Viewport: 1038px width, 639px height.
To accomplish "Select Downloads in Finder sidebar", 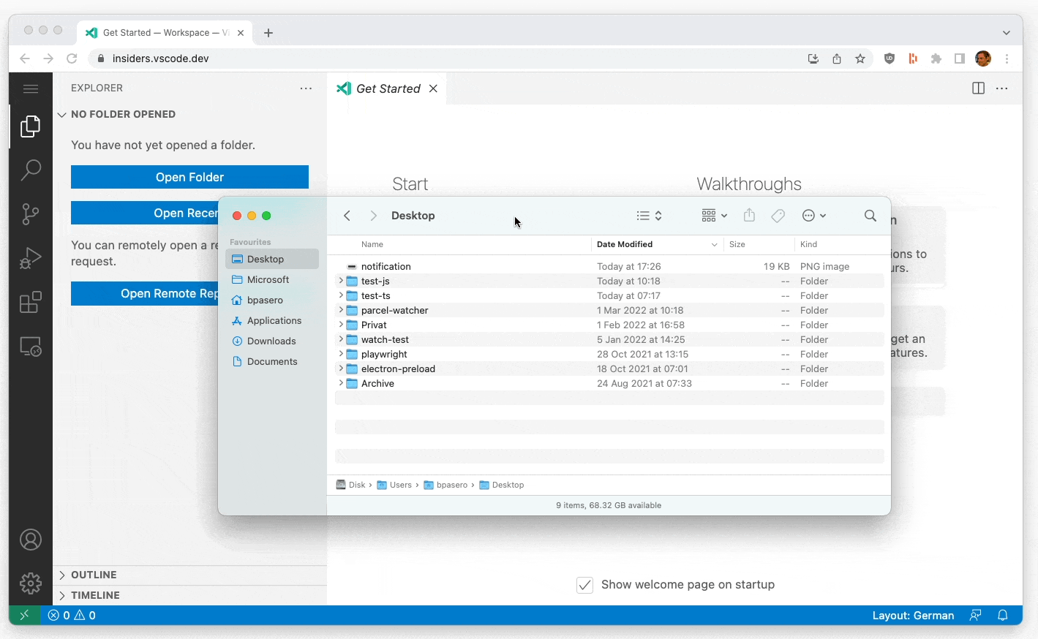I will (x=271, y=341).
